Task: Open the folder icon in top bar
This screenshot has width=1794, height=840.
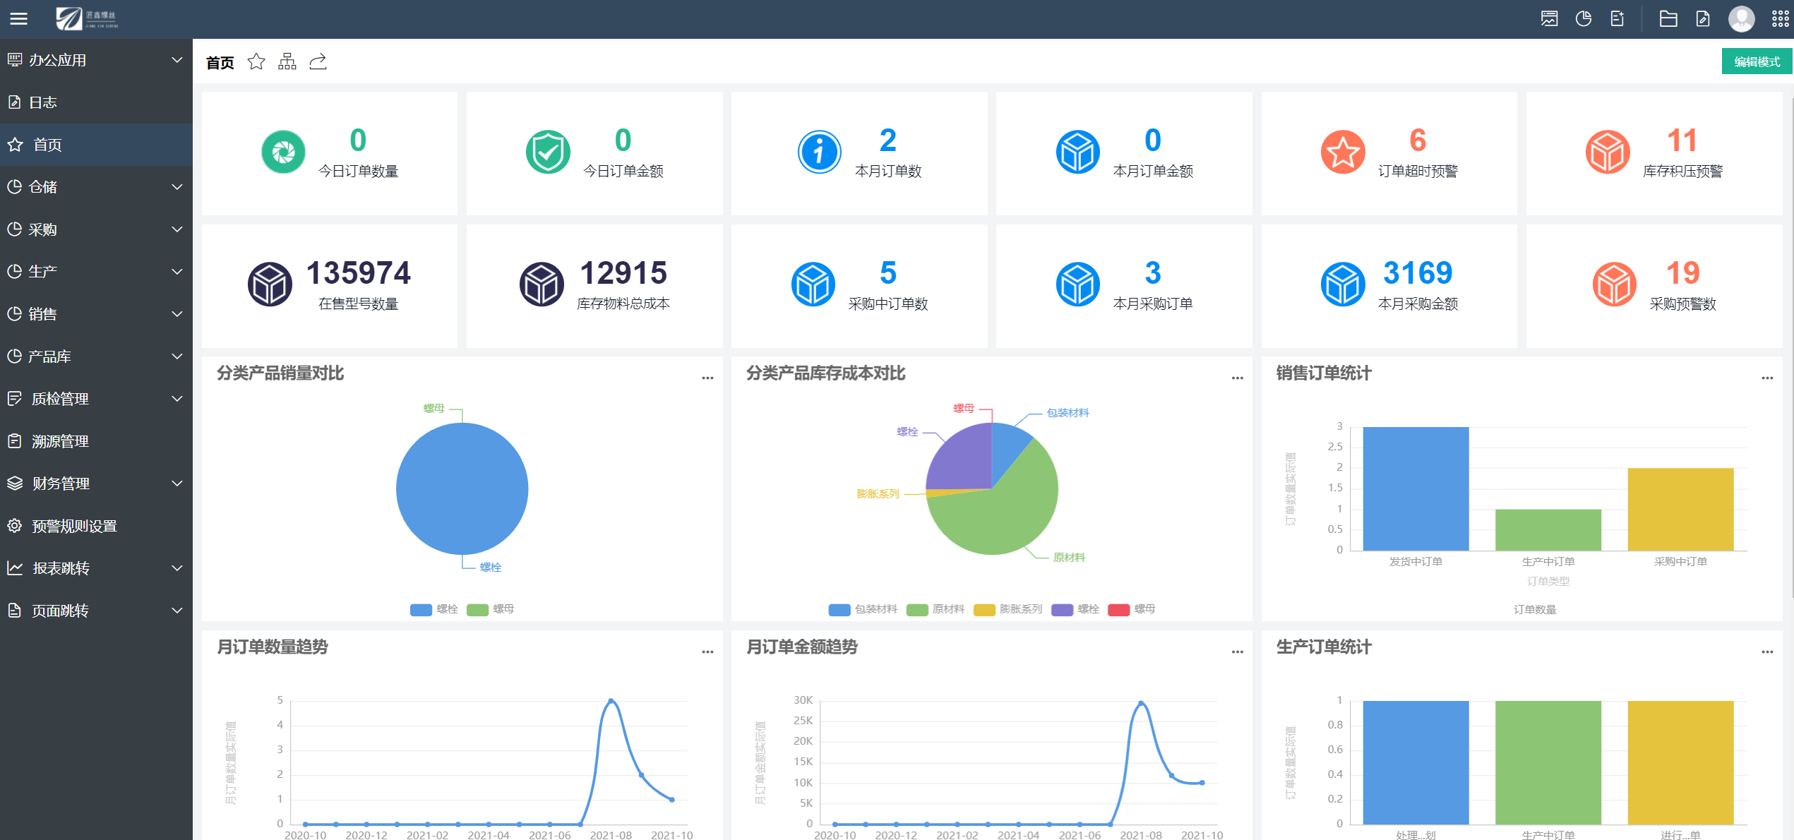Action: coord(1668,19)
